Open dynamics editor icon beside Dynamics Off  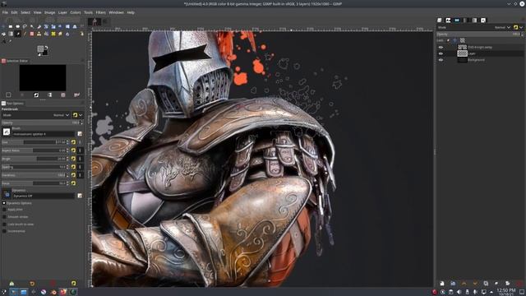(80, 196)
